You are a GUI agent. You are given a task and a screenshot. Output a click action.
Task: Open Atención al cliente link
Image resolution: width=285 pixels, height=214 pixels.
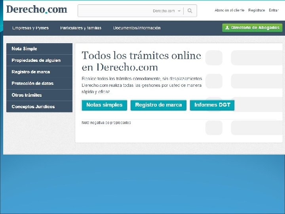pyautogui.click(x=229, y=10)
